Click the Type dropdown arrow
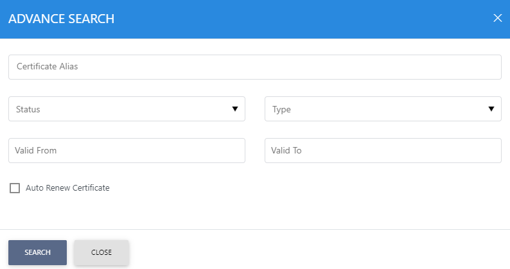510x269 pixels. coord(491,109)
